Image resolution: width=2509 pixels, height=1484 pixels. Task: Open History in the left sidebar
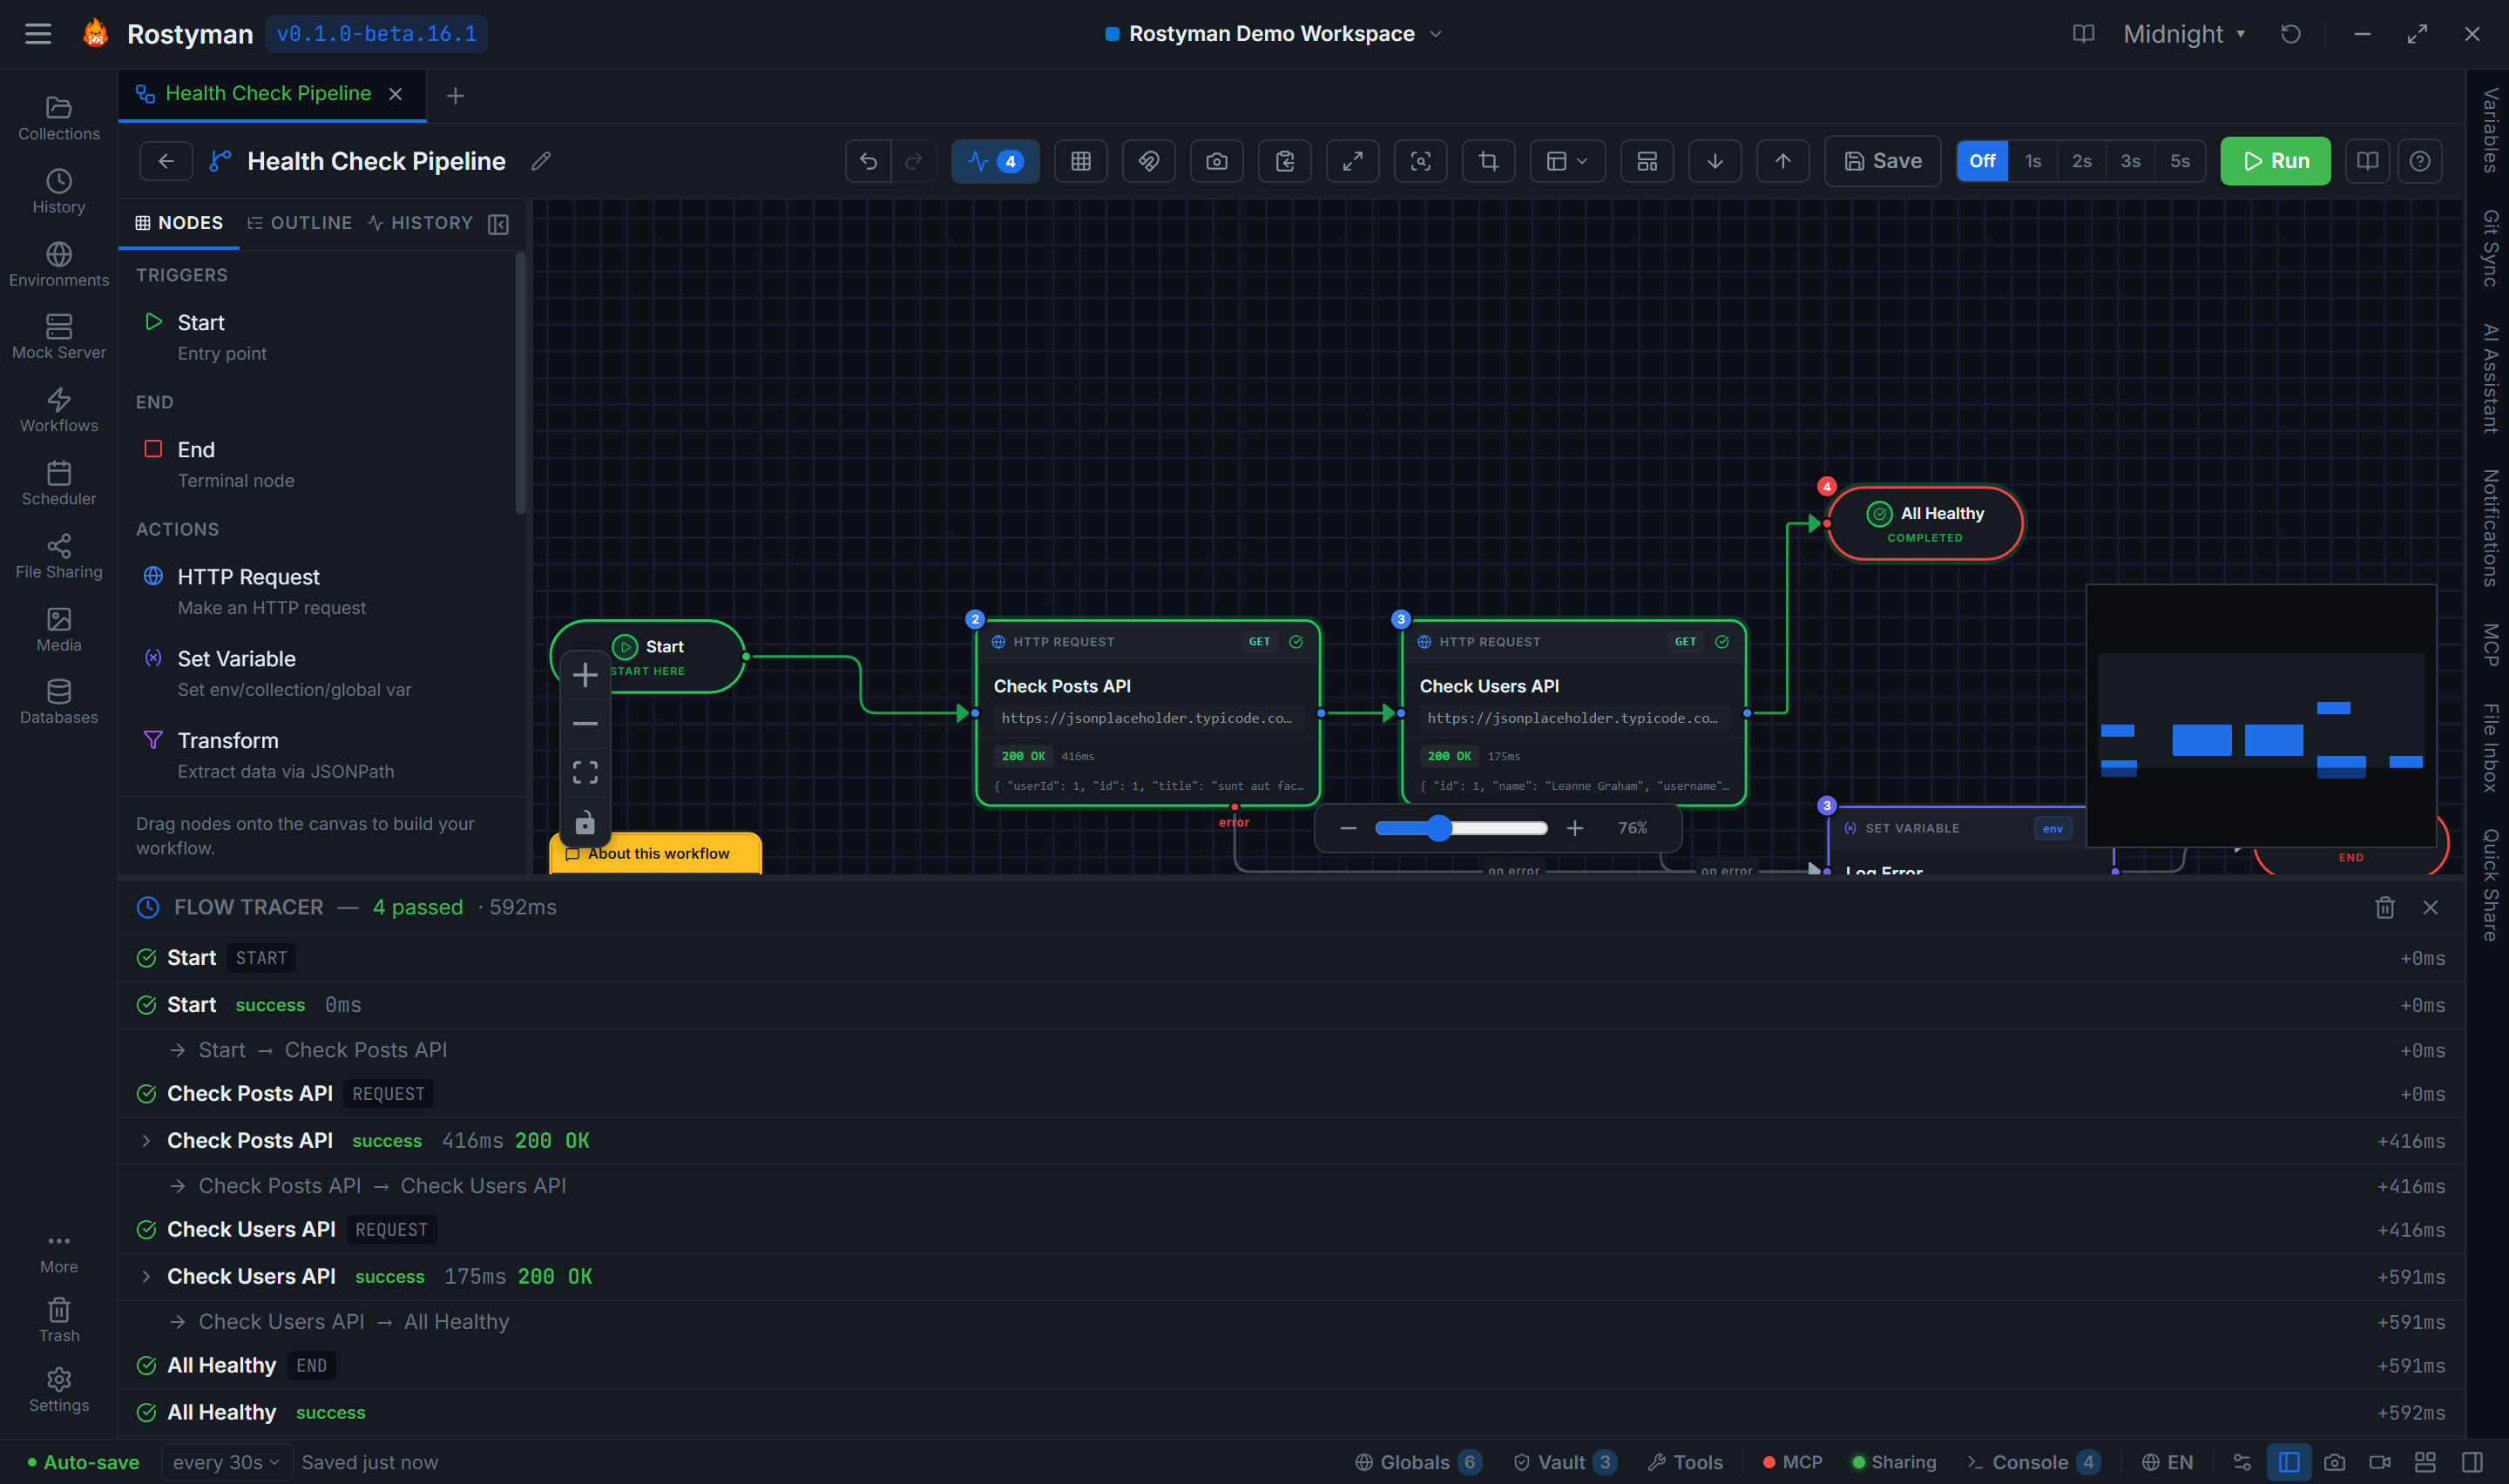pyautogui.click(x=59, y=191)
